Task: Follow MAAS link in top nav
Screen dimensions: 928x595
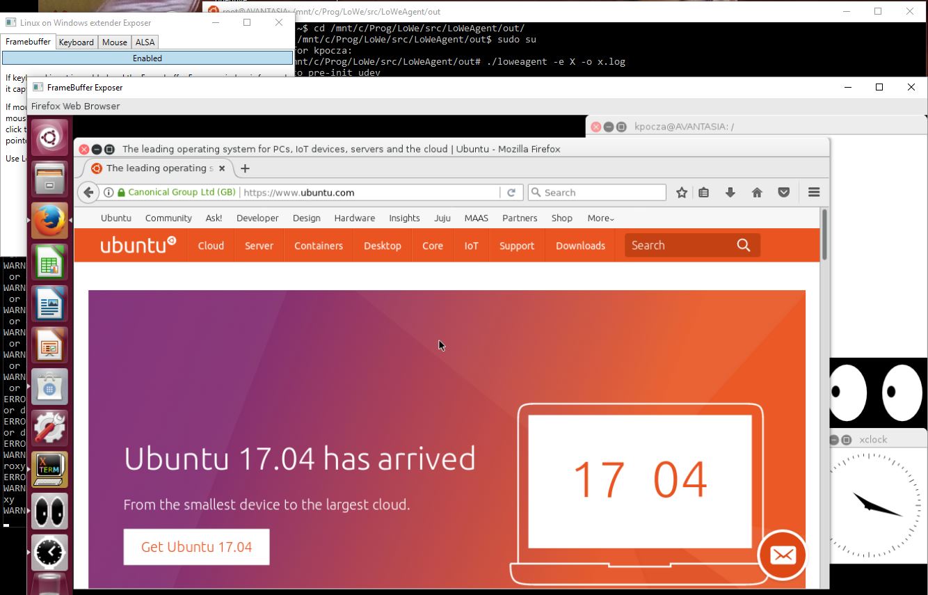Action: tap(477, 218)
